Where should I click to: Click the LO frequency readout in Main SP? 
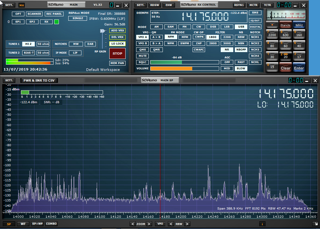(x=285, y=105)
